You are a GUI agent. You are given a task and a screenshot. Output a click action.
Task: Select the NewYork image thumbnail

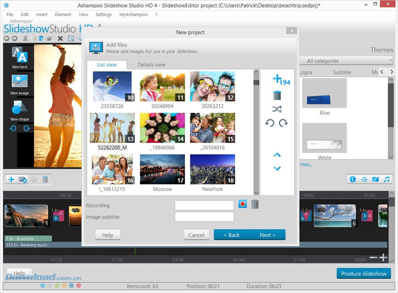point(212,169)
